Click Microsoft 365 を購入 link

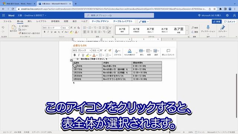click(x=210, y=15)
